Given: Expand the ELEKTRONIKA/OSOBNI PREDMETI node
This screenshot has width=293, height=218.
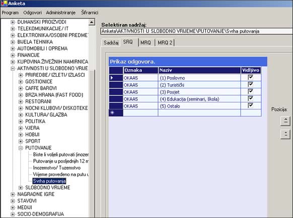Looking at the screenshot, I should coord(13,35).
